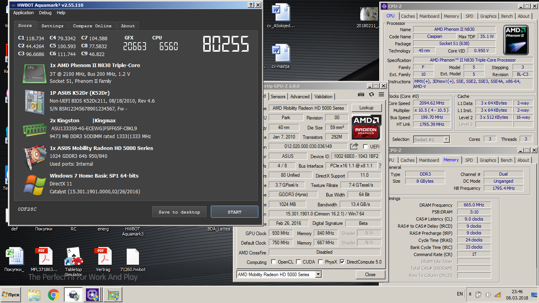
Task: Switch to the CPU-Z taskbar button
Action: pos(94,294)
